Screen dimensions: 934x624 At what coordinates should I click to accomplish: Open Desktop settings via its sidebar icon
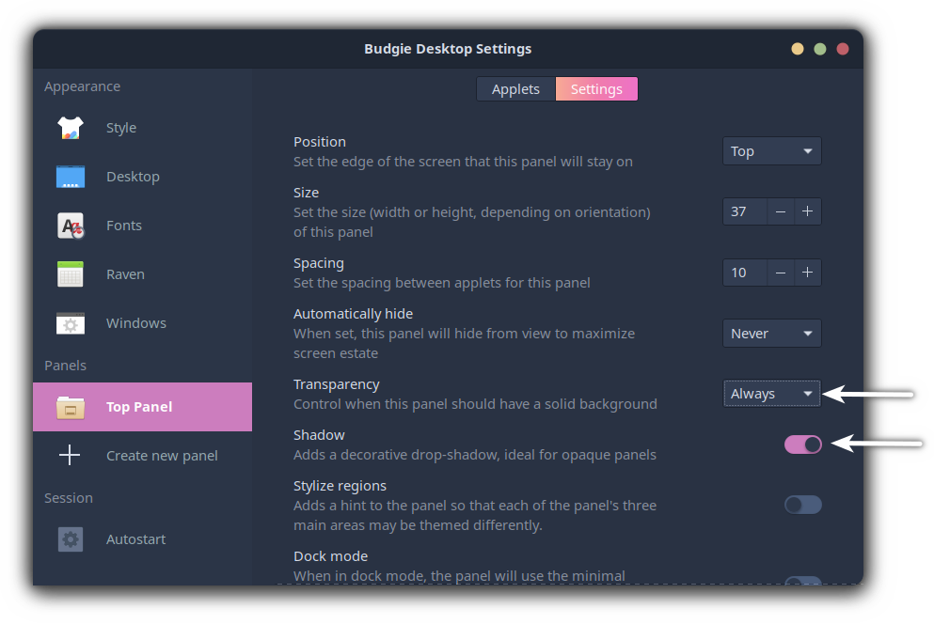click(x=70, y=176)
